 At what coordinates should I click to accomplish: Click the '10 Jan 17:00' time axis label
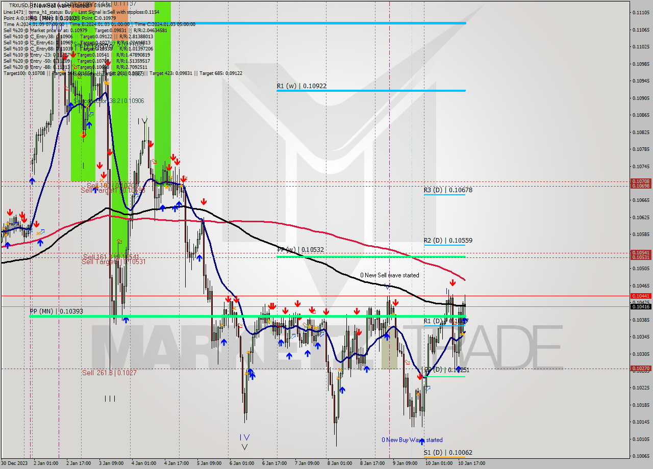[471, 463]
